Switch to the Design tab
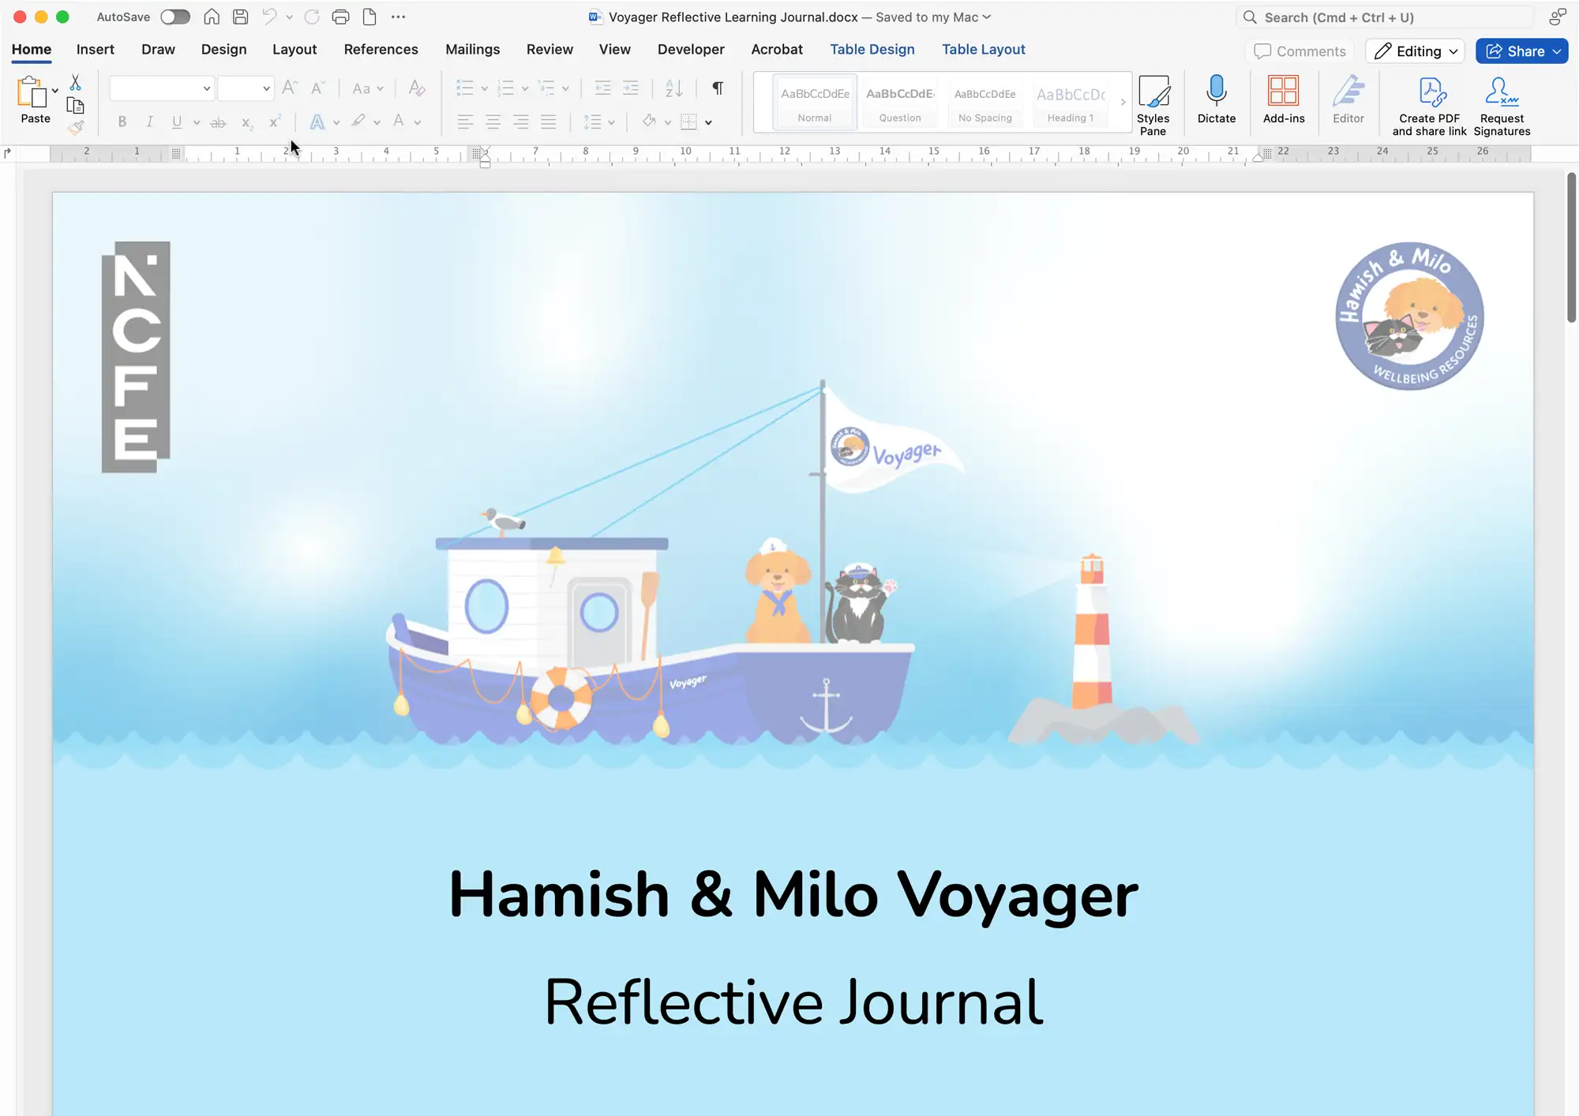Viewport: 1579px width, 1116px height. pyautogui.click(x=223, y=49)
